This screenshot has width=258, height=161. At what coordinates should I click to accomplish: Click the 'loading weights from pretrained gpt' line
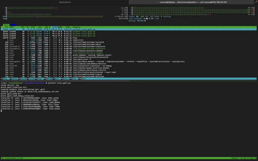[x=23, y=89]
